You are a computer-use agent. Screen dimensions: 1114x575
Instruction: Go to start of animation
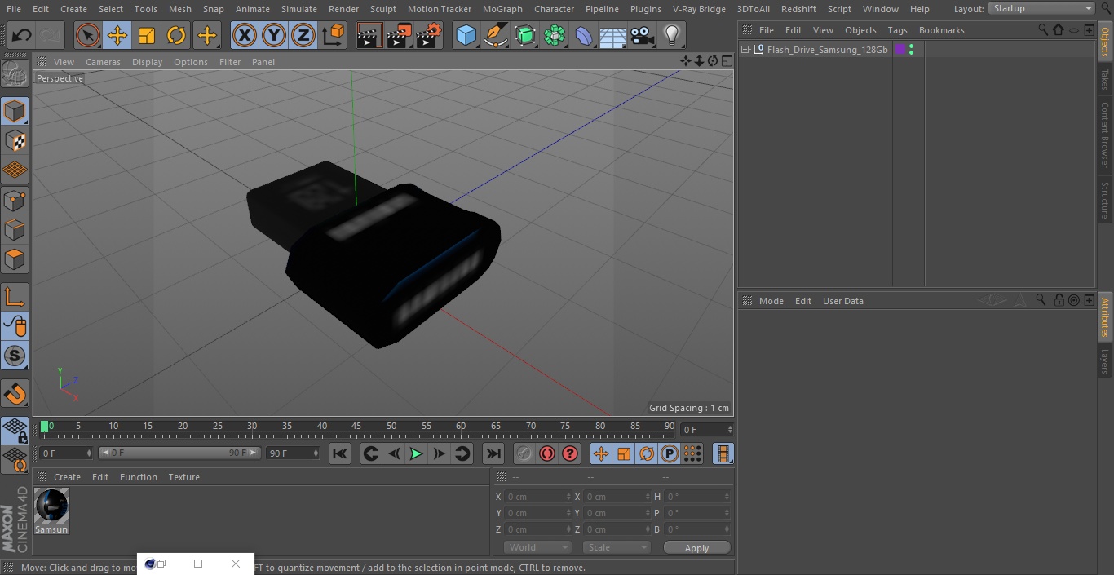(340, 453)
